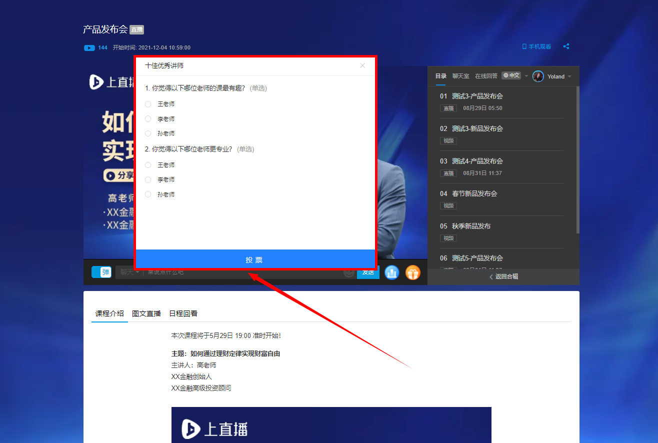Select 孙老师 for question 2
Image resolution: width=658 pixels, height=443 pixels.
[x=148, y=194]
